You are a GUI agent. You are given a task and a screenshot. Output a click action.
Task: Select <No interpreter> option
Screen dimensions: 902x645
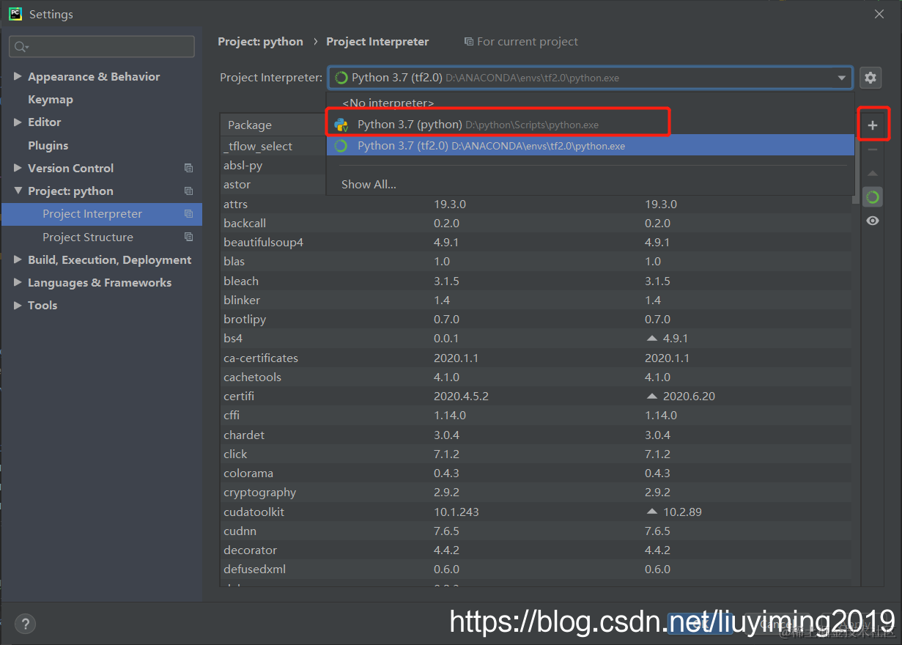(591, 103)
